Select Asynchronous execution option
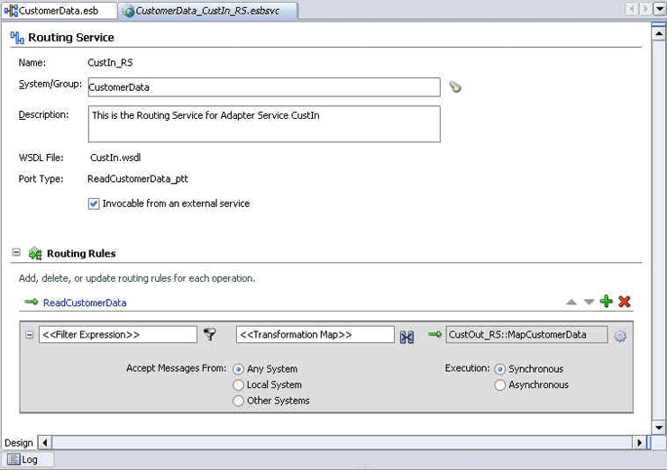 tap(500, 385)
